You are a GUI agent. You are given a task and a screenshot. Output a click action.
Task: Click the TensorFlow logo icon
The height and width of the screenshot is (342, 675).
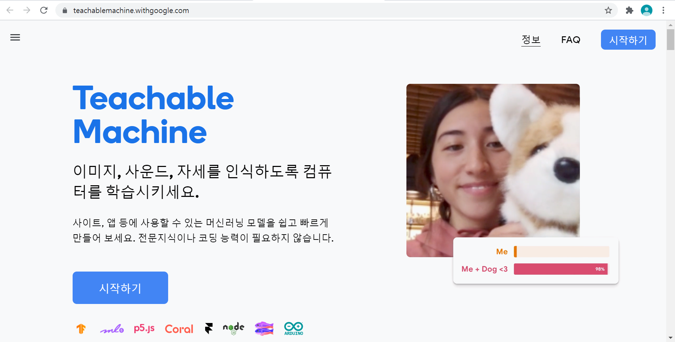(x=81, y=329)
